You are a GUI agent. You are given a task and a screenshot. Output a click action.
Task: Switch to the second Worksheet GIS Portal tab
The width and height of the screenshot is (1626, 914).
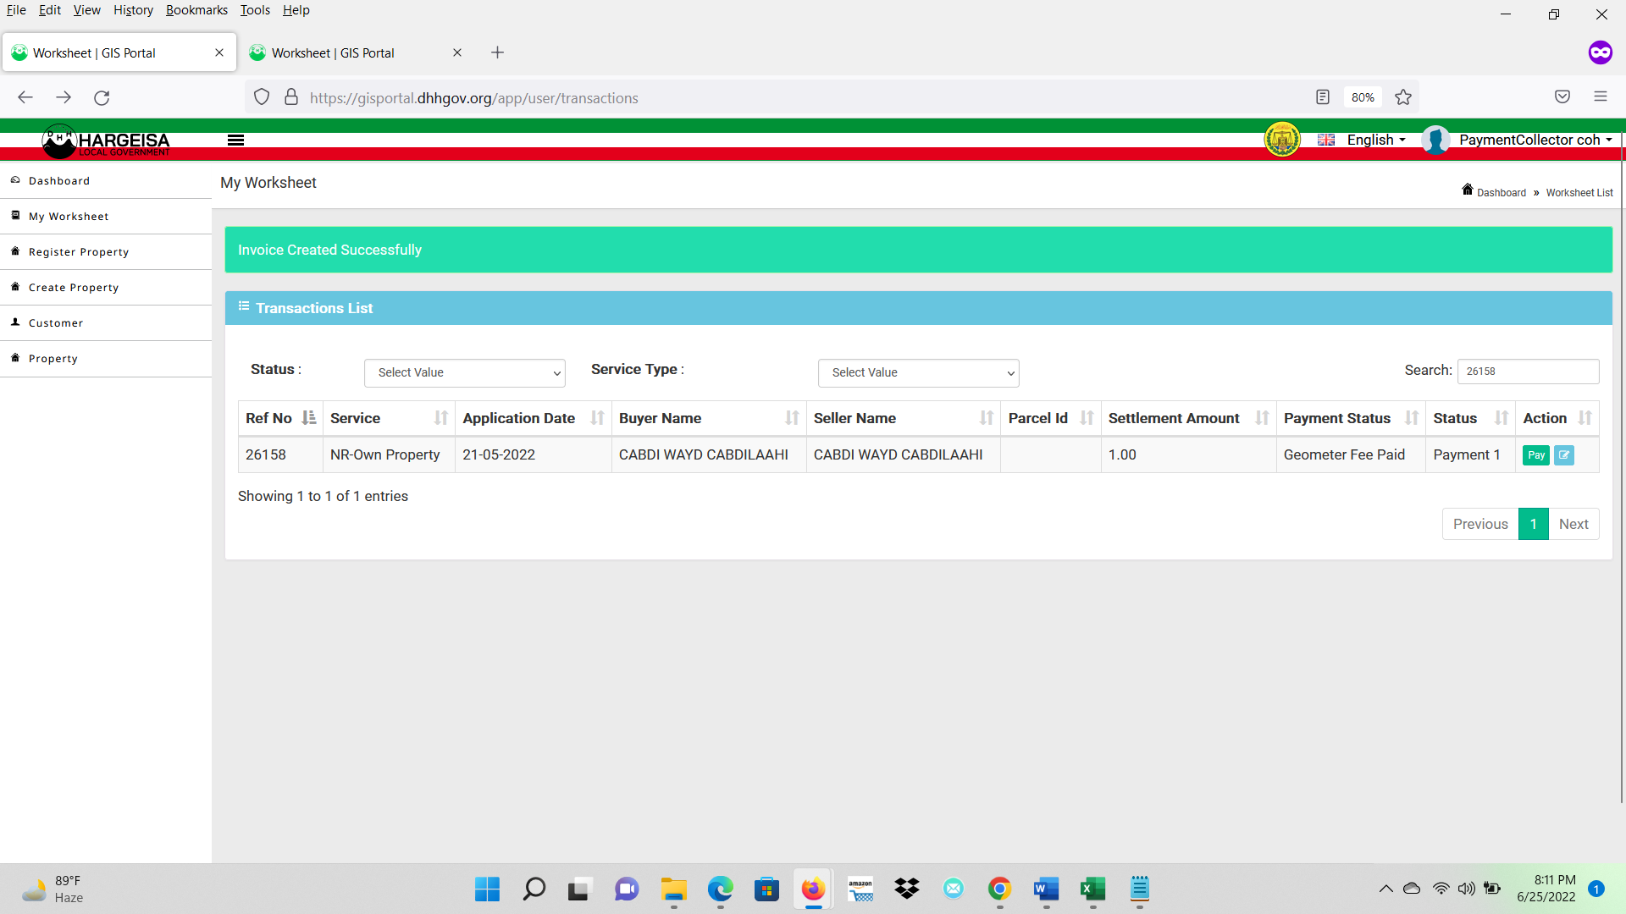[356, 52]
